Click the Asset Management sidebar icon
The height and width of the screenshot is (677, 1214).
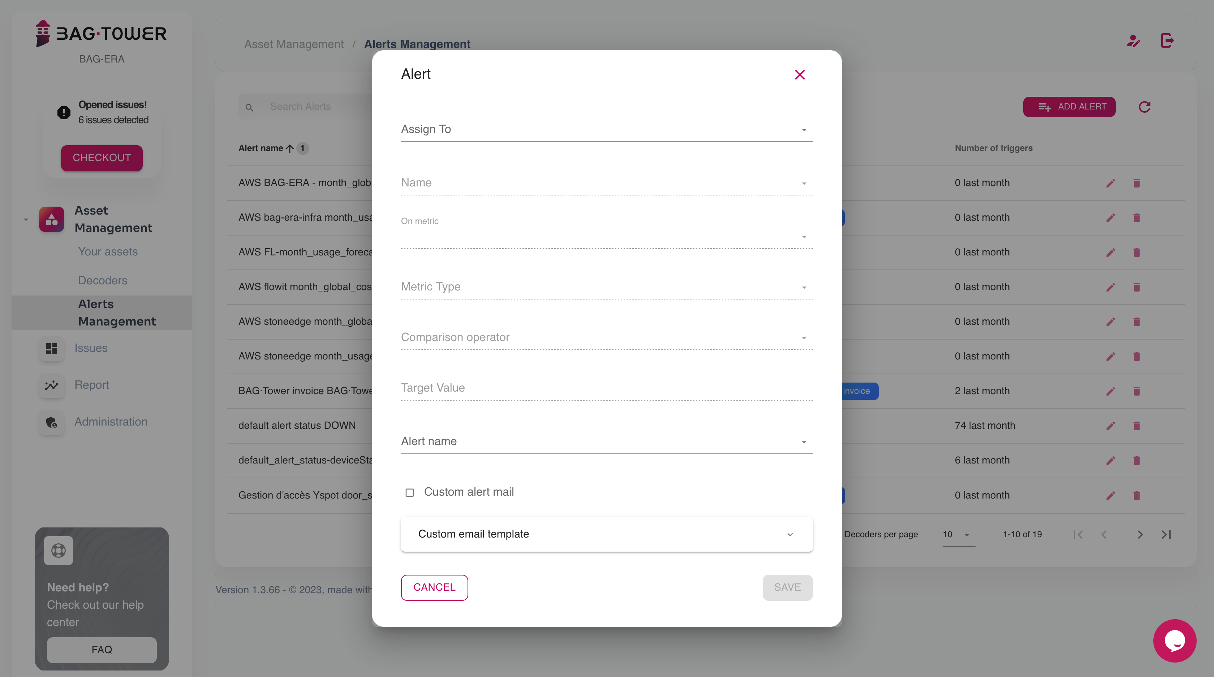pyautogui.click(x=52, y=219)
